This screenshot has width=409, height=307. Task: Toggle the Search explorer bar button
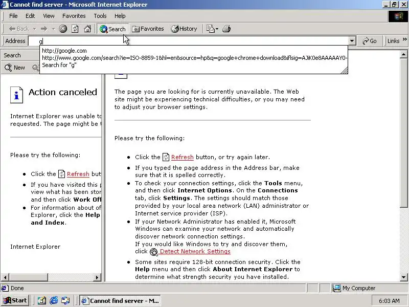click(x=112, y=29)
